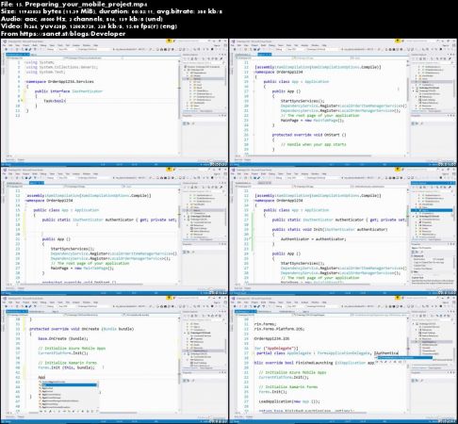The image size is (458, 424).
Task: Select highlighted blue tree item in Init(IAuthenticator) frame
Action: coord(432,210)
